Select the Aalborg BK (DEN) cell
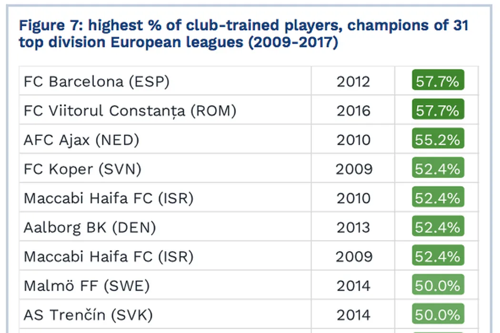 (90, 227)
